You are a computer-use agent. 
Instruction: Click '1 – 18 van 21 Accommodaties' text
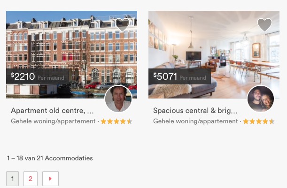click(x=50, y=158)
